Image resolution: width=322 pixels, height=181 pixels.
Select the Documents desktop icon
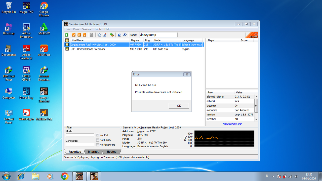(9, 50)
